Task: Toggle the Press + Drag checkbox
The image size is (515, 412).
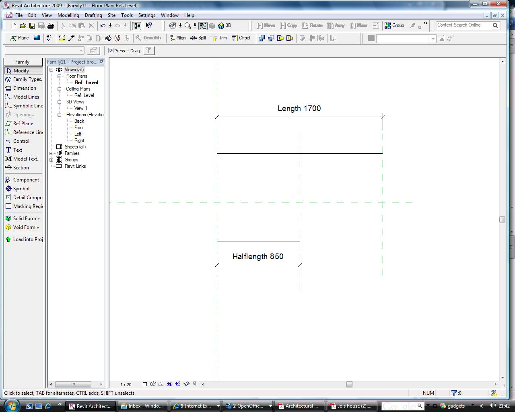Action: click(111, 51)
